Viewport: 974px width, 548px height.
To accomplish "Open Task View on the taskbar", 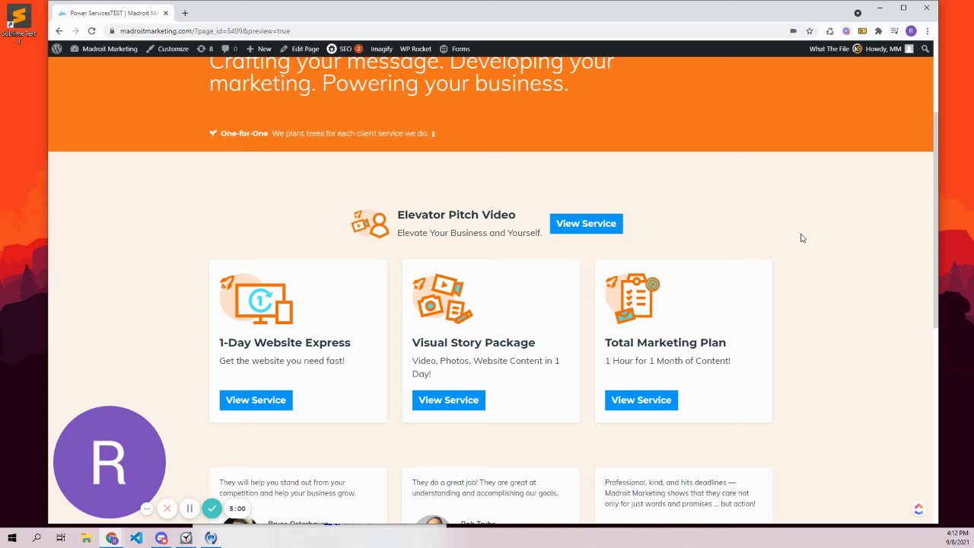I will pyautogui.click(x=61, y=538).
